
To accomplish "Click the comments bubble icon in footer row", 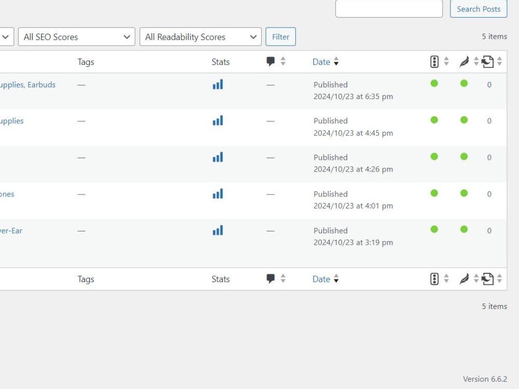I will tap(270, 279).
